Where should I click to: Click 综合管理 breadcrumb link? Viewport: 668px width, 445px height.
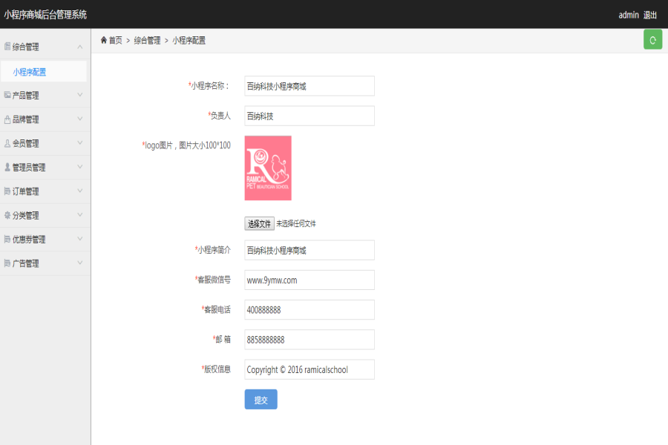[147, 40]
